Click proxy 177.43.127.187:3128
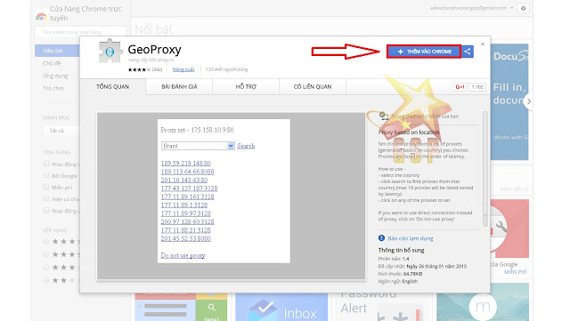This screenshot has height=321, width=570. (189, 189)
